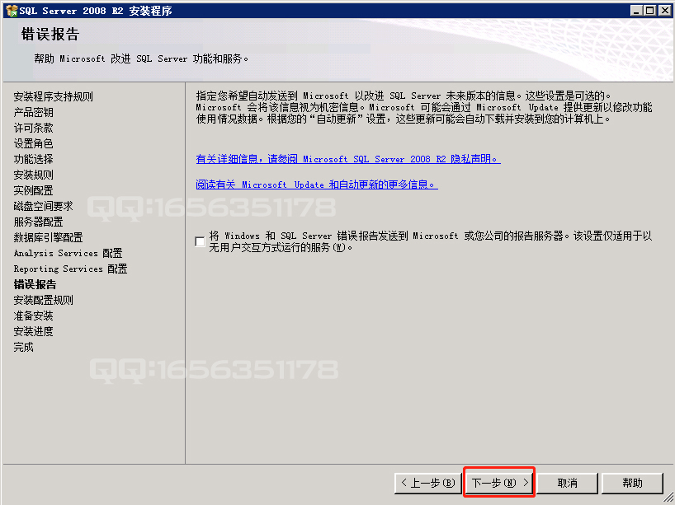
Task: Select the 功能选择 step
Action: click(x=34, y=160)
